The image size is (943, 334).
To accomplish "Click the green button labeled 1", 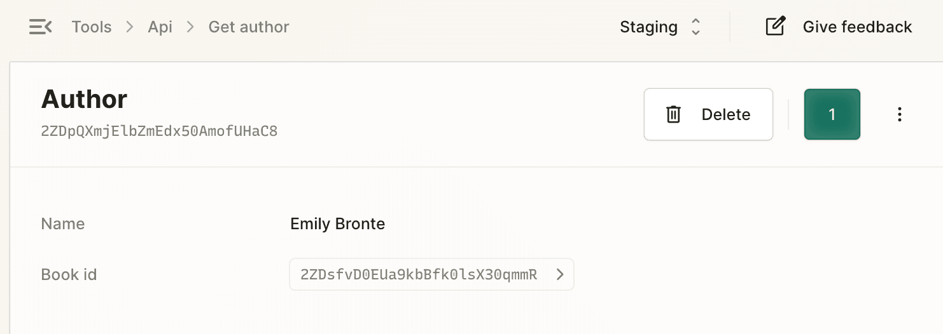I will tap(832, 114).
